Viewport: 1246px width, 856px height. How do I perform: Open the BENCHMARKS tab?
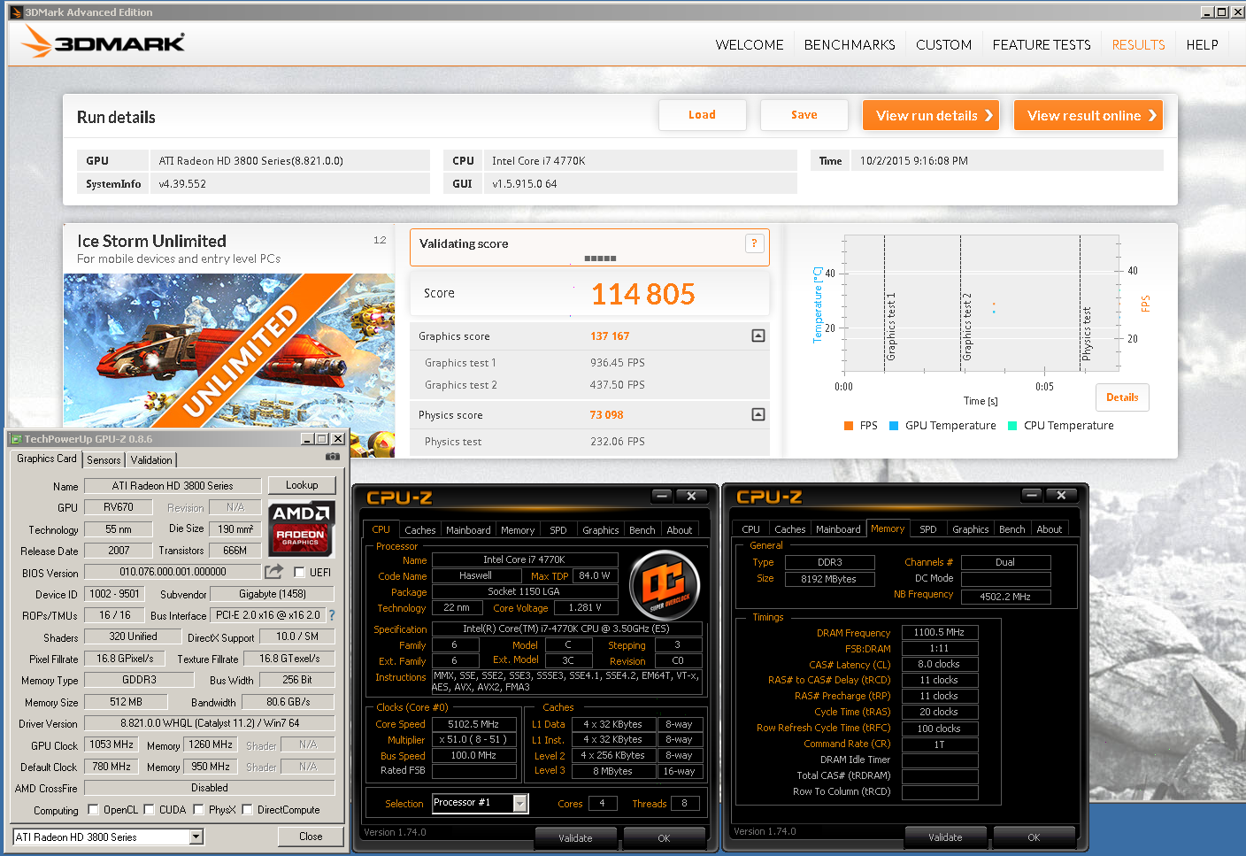click(x=850, y=45)
